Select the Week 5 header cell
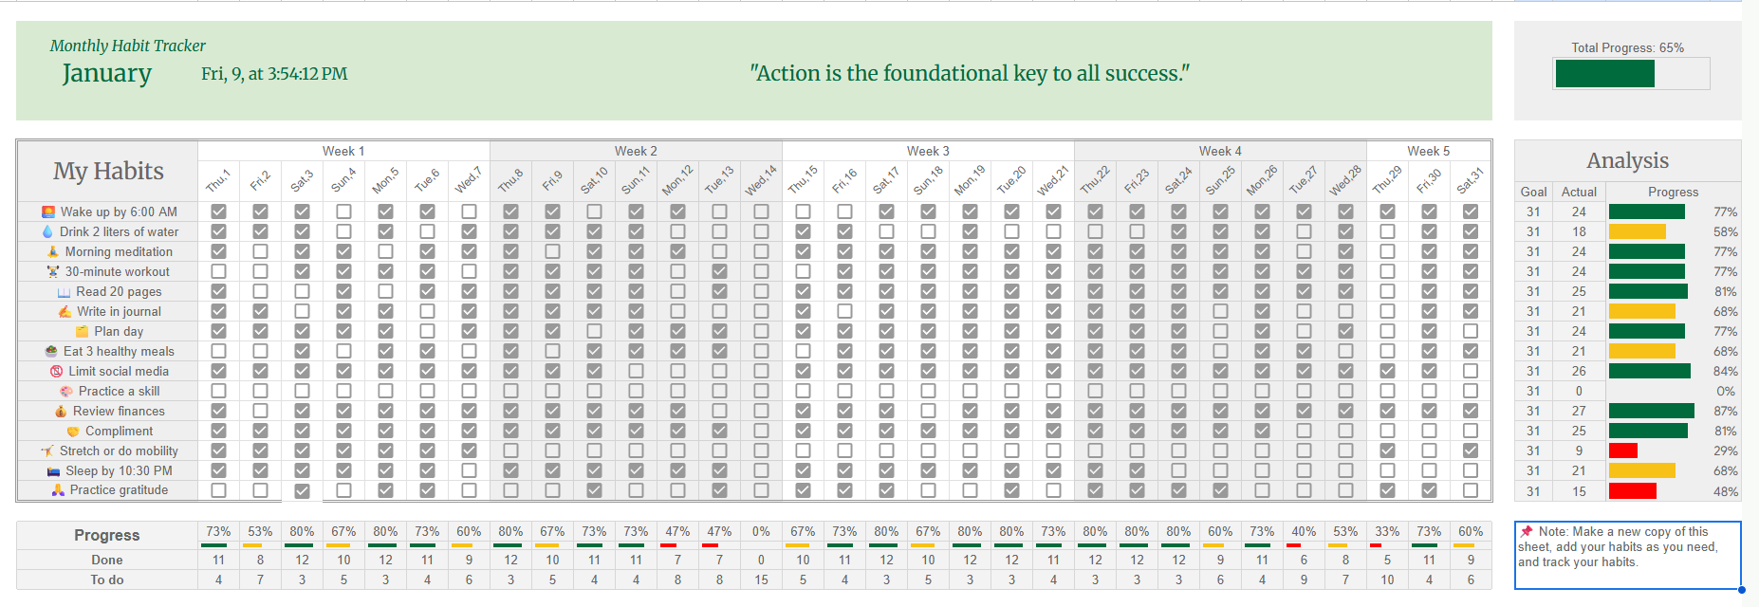This screenshot has height=607, width=1759. [x=1428, y=151]
